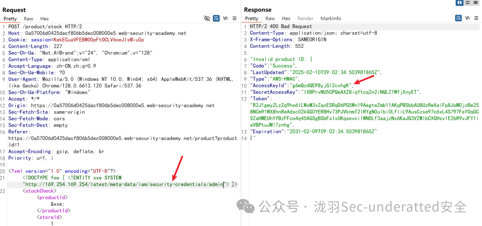482x226 pixels.
Task: Click the 'Invalid product ID: {' response line
Action: [x=281, y=60]
